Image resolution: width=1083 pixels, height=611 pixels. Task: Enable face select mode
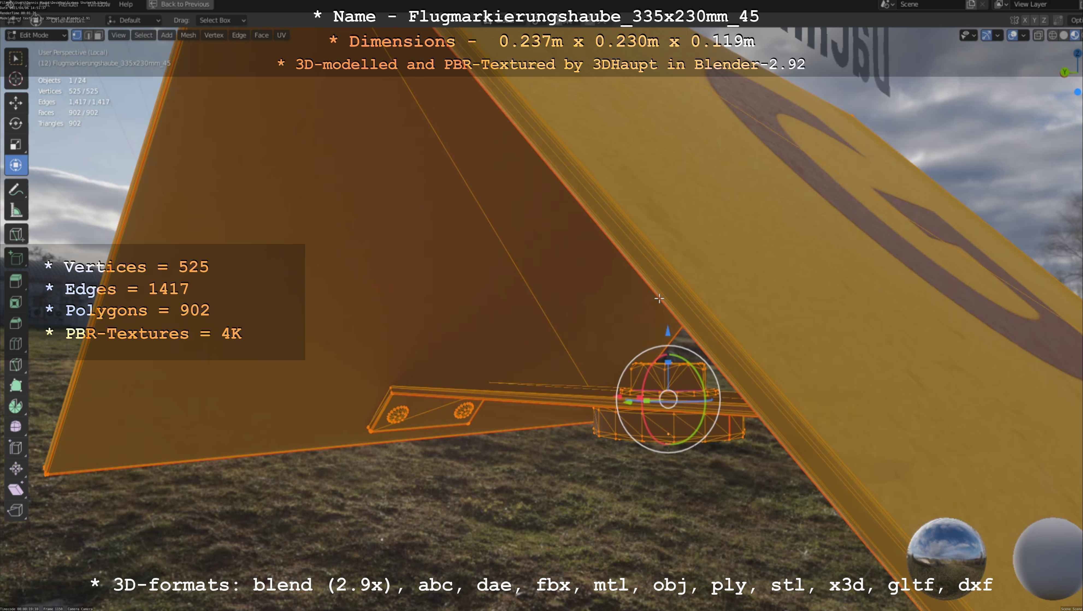tap(98, 35)
